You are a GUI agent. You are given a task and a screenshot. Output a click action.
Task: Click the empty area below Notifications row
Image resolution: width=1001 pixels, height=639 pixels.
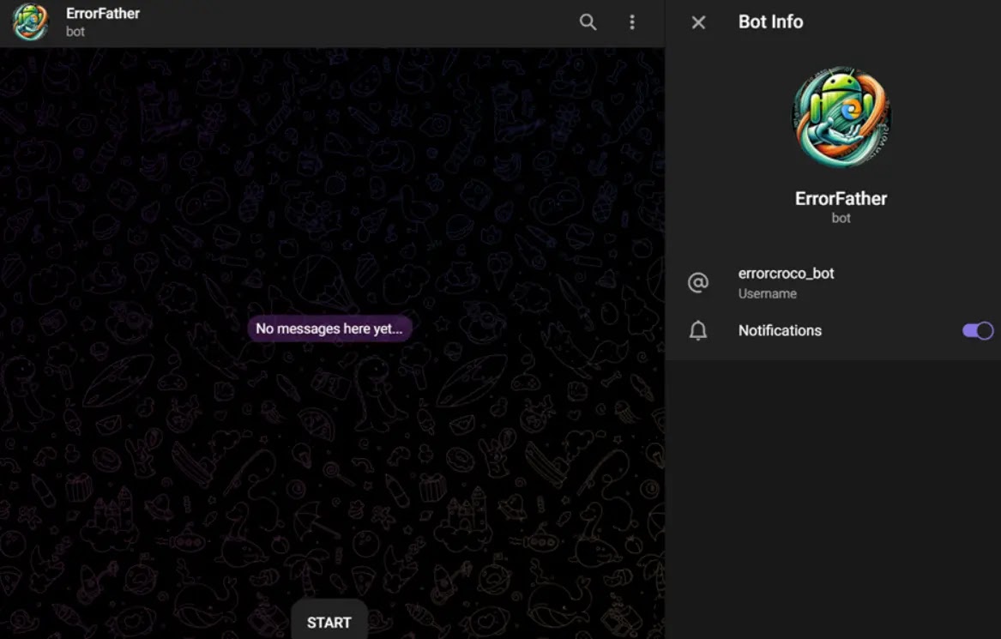click(x=833, y=498)
